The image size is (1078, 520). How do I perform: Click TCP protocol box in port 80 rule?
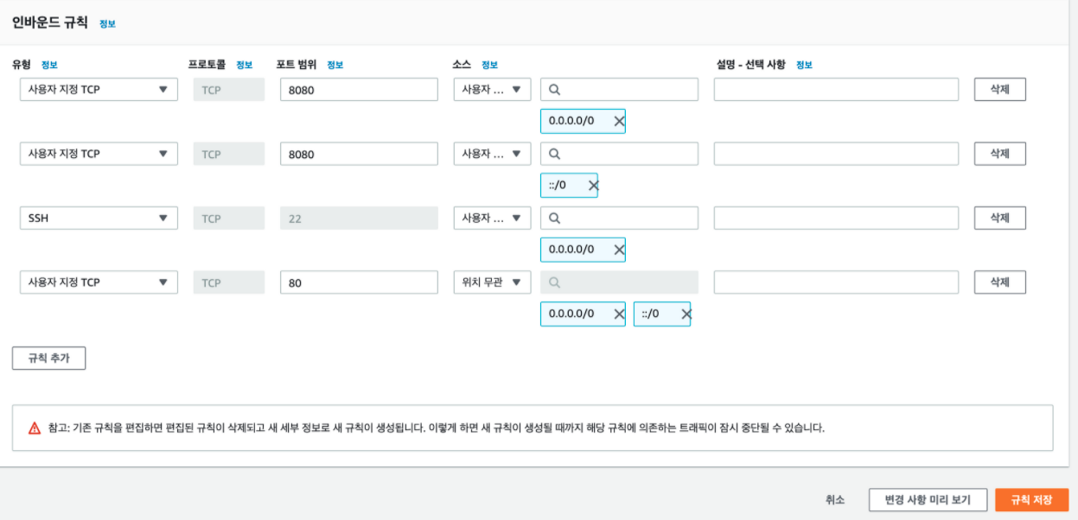point(229,282)
